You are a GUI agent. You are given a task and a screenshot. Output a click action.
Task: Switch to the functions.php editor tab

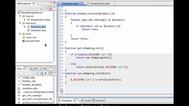pos(70,4)
